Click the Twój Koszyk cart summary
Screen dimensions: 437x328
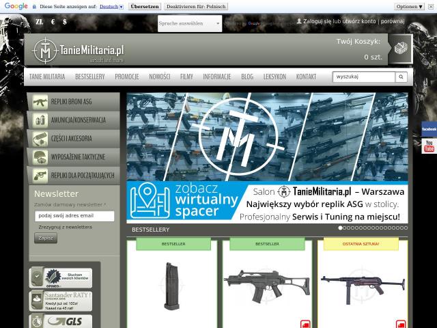[x=358, y=49]
